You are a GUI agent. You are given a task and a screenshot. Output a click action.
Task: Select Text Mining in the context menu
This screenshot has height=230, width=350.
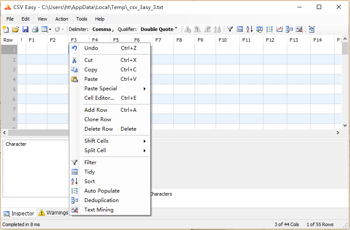(x=99, y=210)
